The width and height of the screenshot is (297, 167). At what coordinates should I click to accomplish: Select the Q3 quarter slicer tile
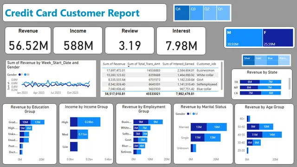click(196, 13)
